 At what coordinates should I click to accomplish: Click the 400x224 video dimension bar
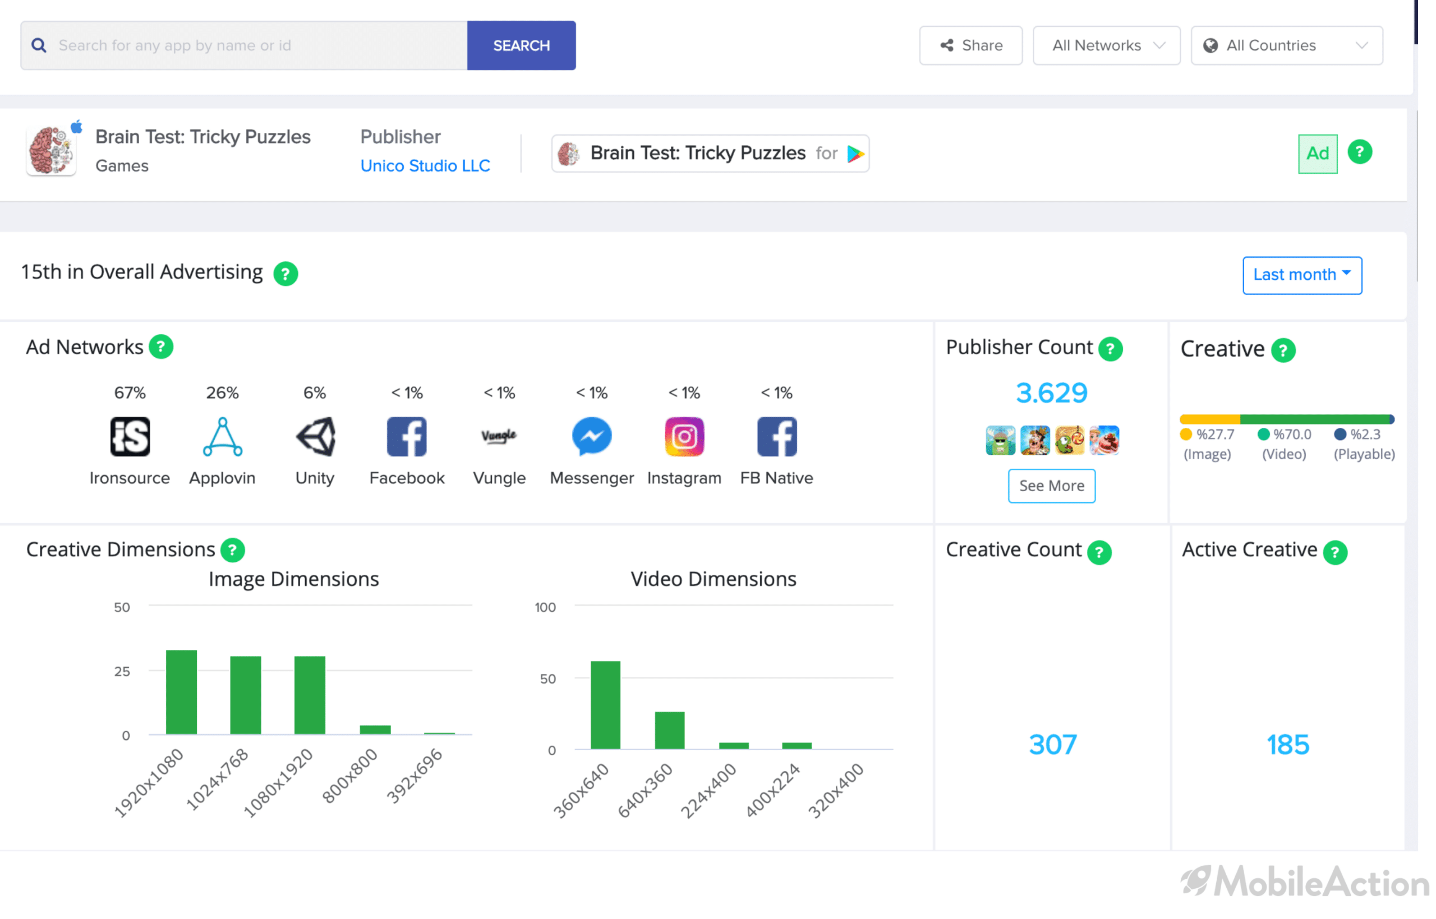click(797, 746)
